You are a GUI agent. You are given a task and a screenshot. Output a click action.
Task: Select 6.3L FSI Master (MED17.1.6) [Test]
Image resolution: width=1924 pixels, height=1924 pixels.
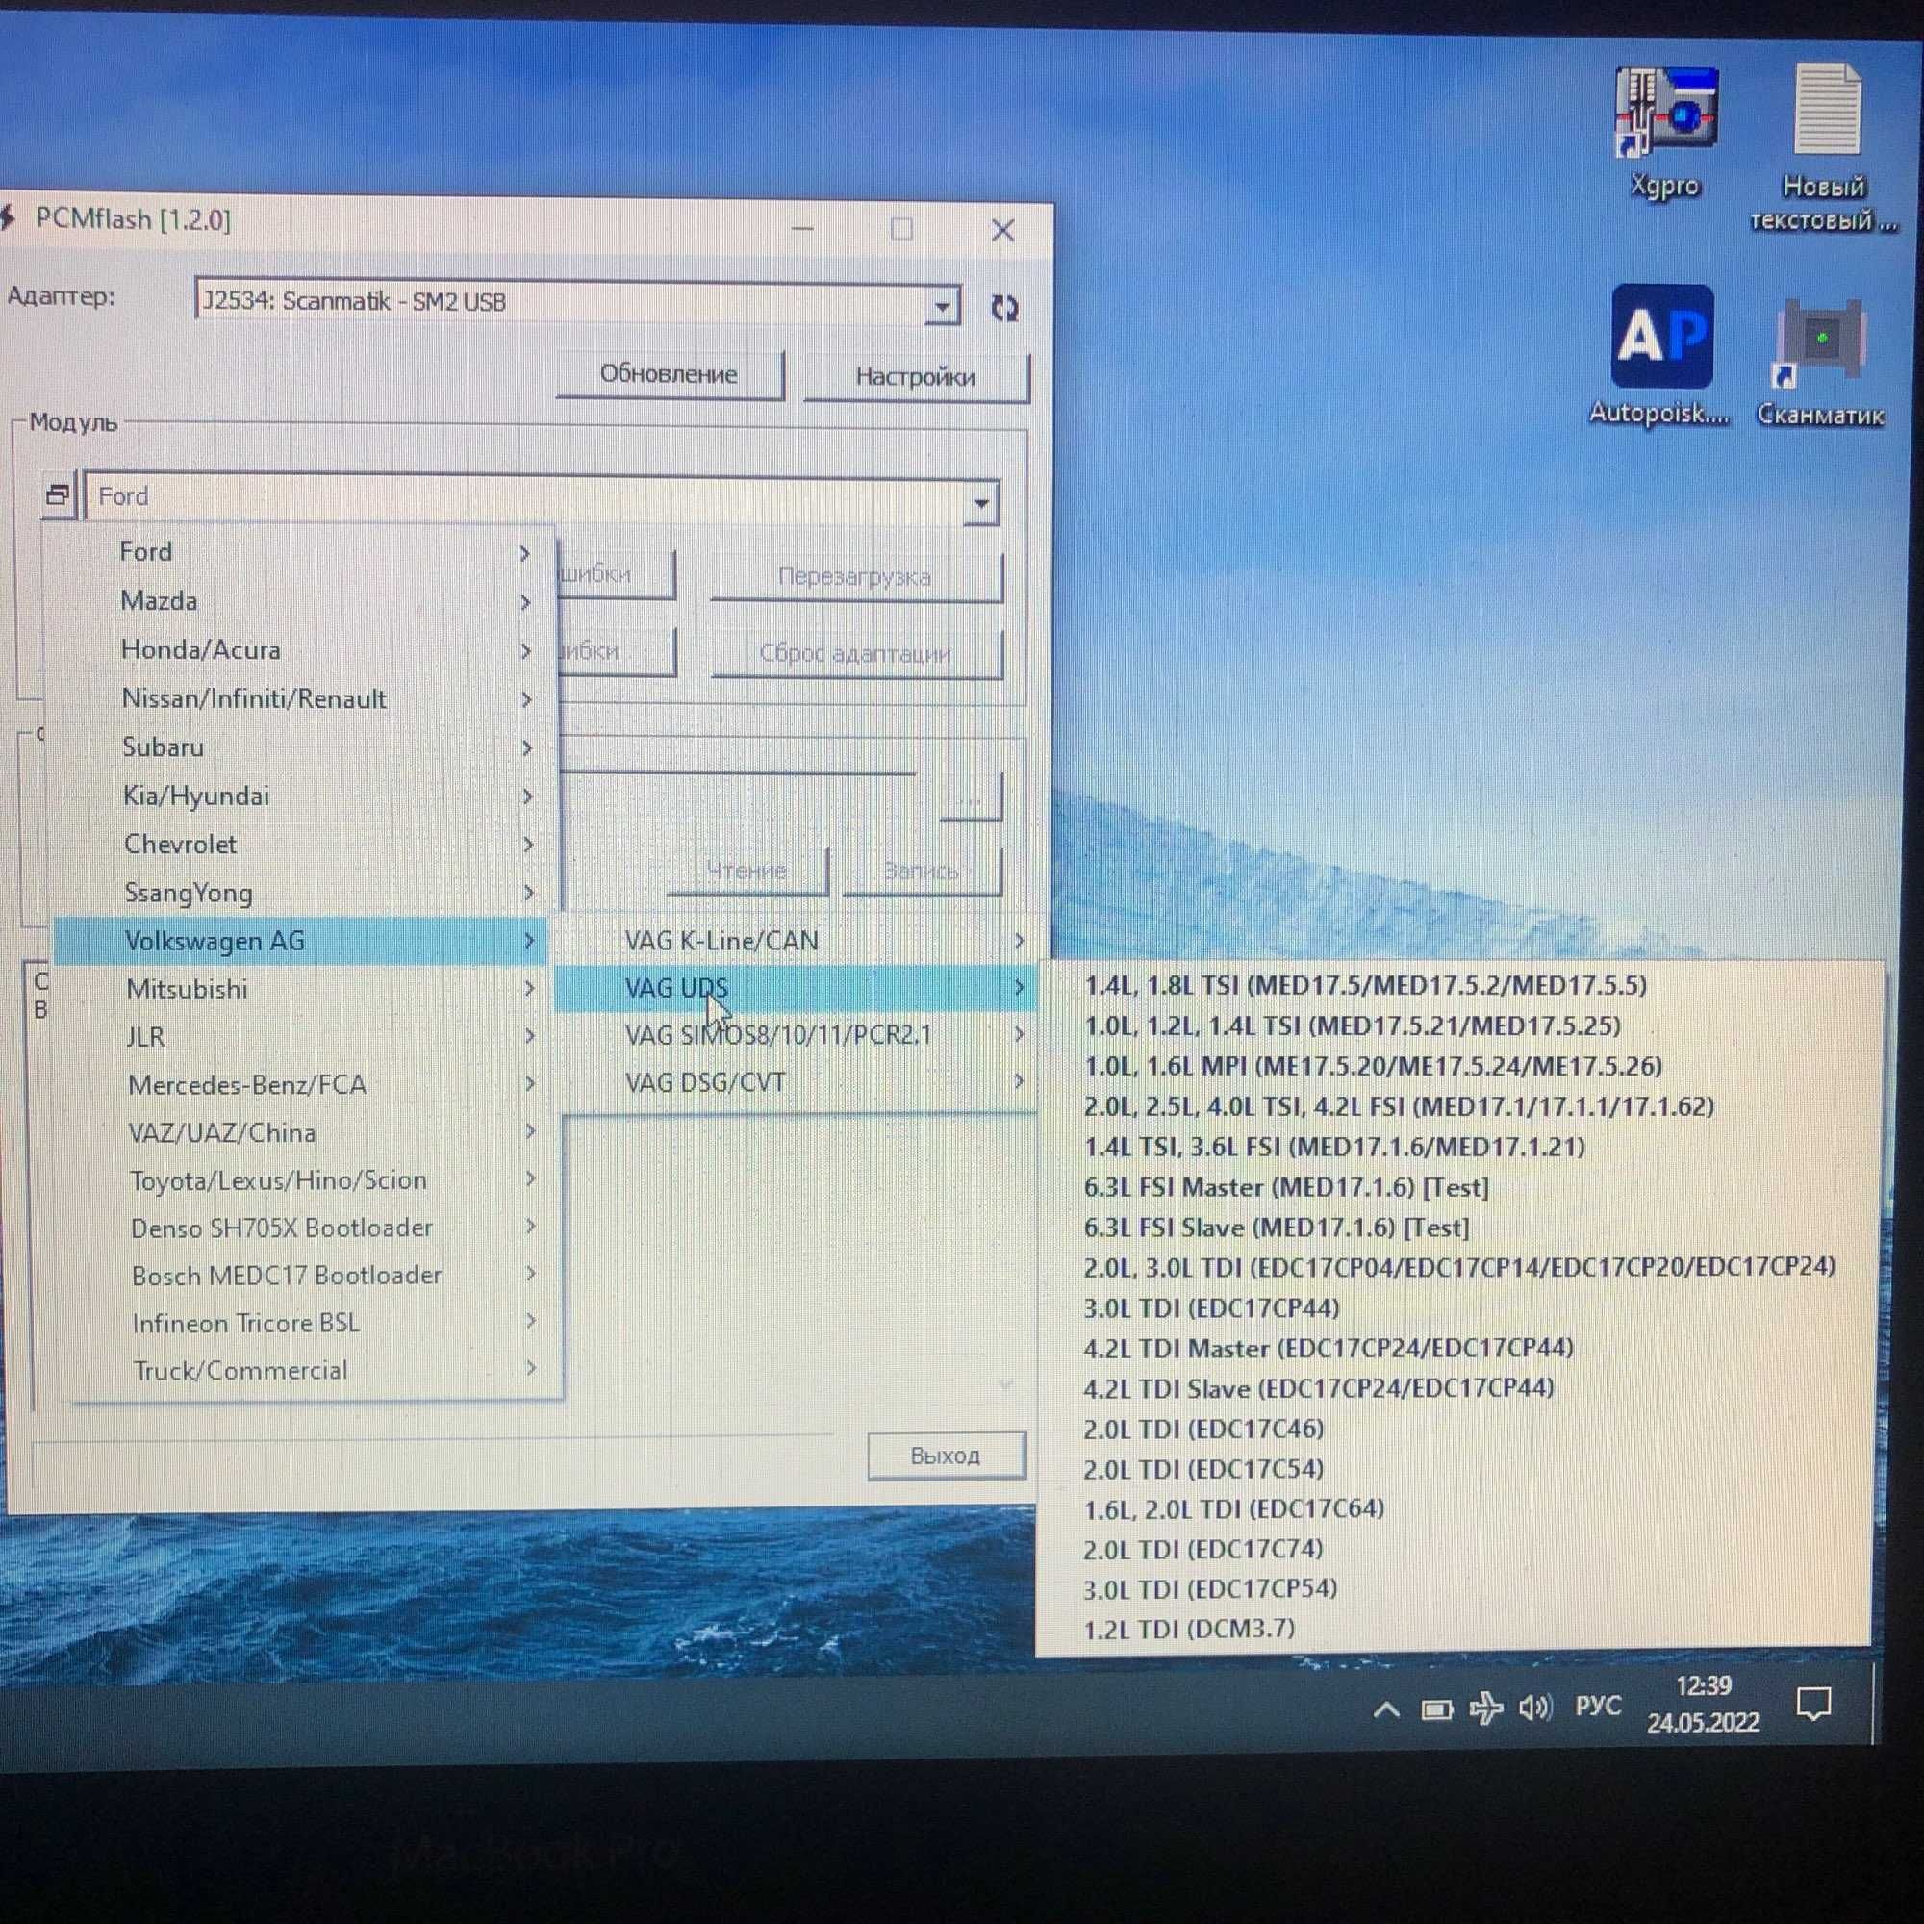pyautogui.click(x=1285, y=1187)
